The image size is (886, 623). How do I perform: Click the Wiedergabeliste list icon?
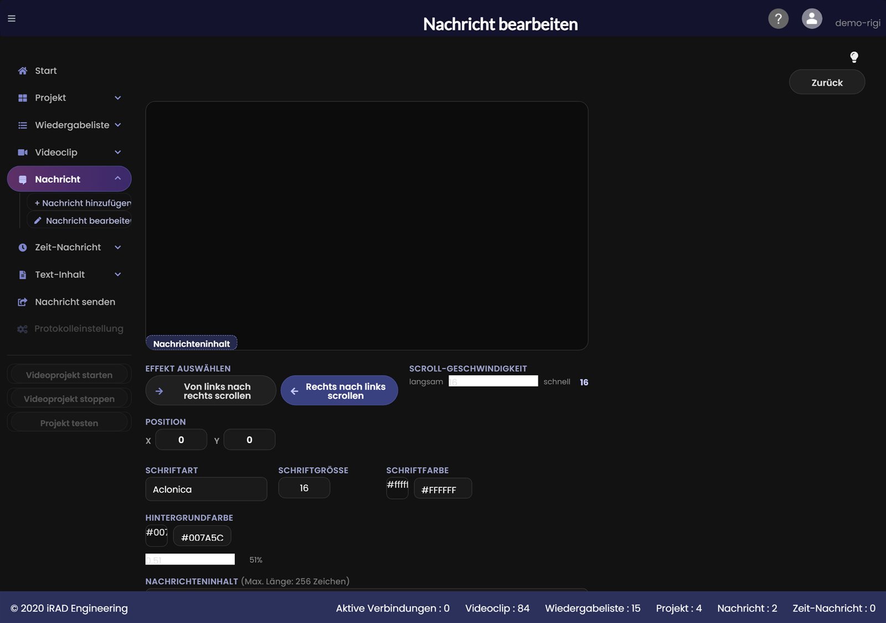pos(23,125)
